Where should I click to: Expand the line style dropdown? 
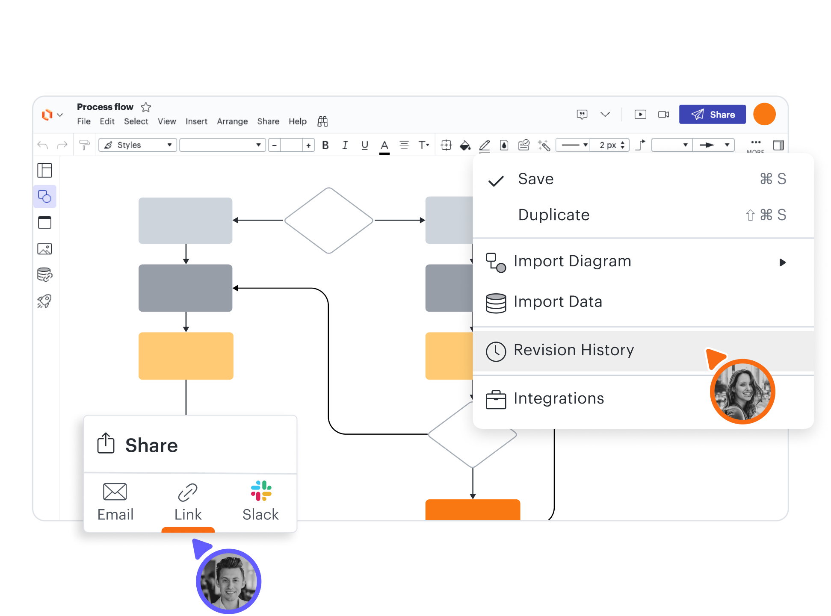[x=574, y=145]
